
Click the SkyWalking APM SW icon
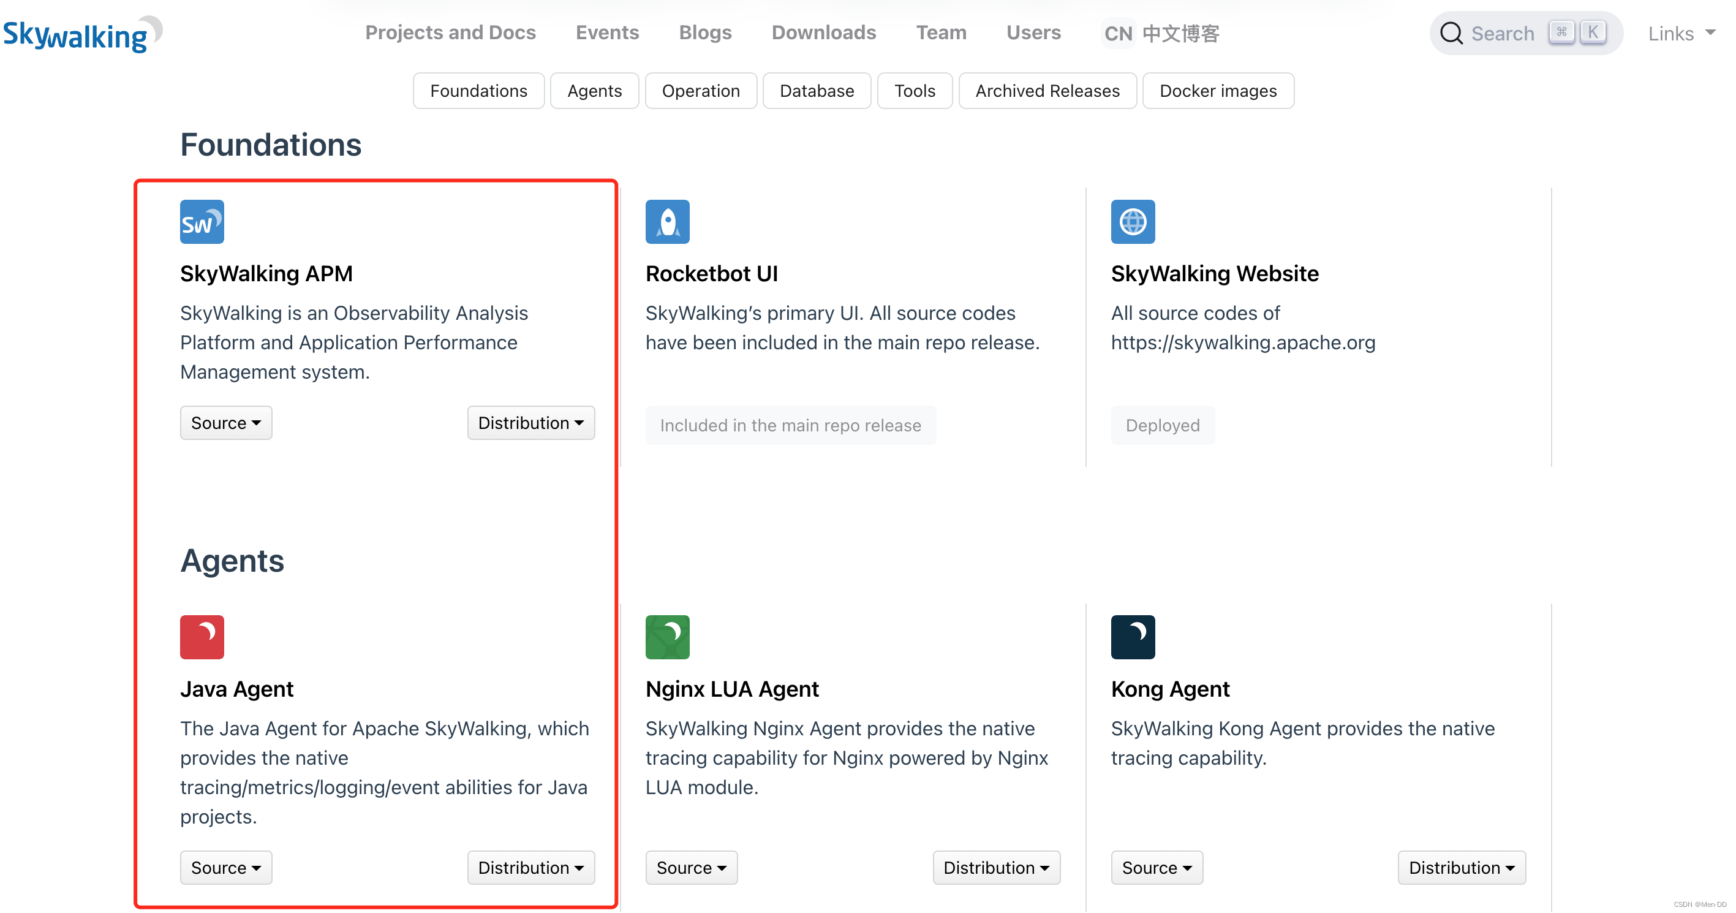click(202, 222)
